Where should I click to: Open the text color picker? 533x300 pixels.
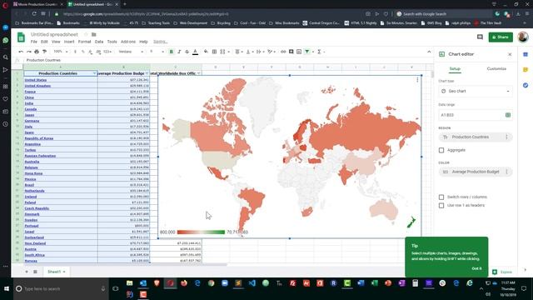pyautogui.click(x=195, y=52)
